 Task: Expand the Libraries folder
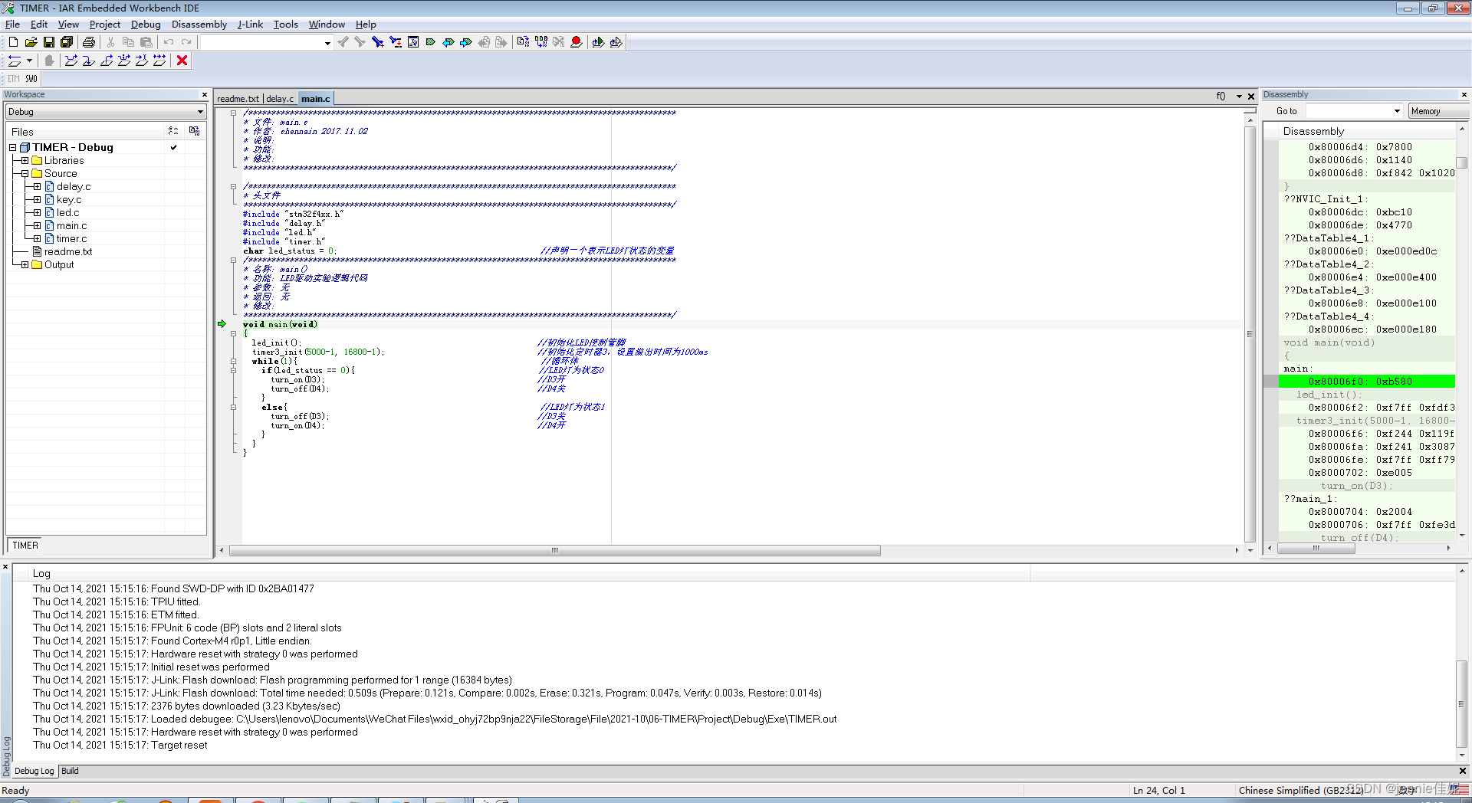(25, 161)
